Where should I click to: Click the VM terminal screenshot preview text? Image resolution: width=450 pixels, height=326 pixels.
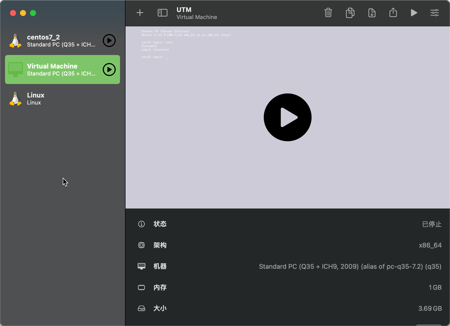click(x=186, y=44)
